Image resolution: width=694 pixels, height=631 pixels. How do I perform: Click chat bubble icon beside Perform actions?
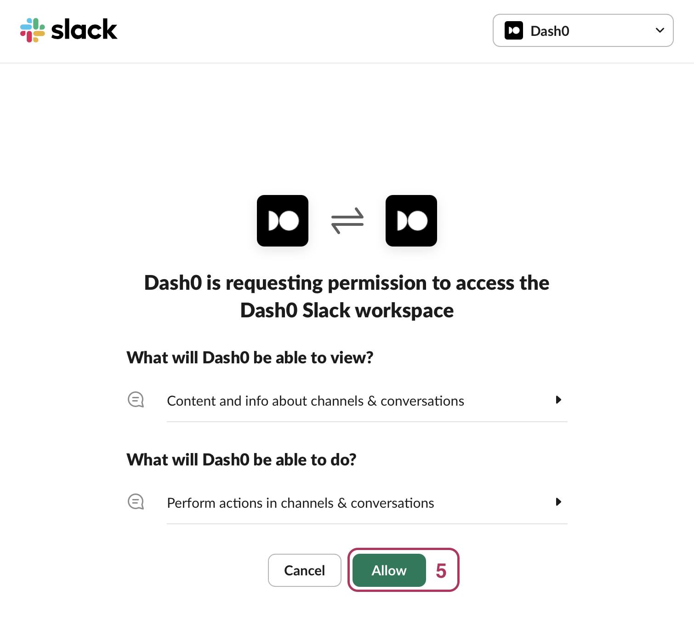tap(136, 502)
